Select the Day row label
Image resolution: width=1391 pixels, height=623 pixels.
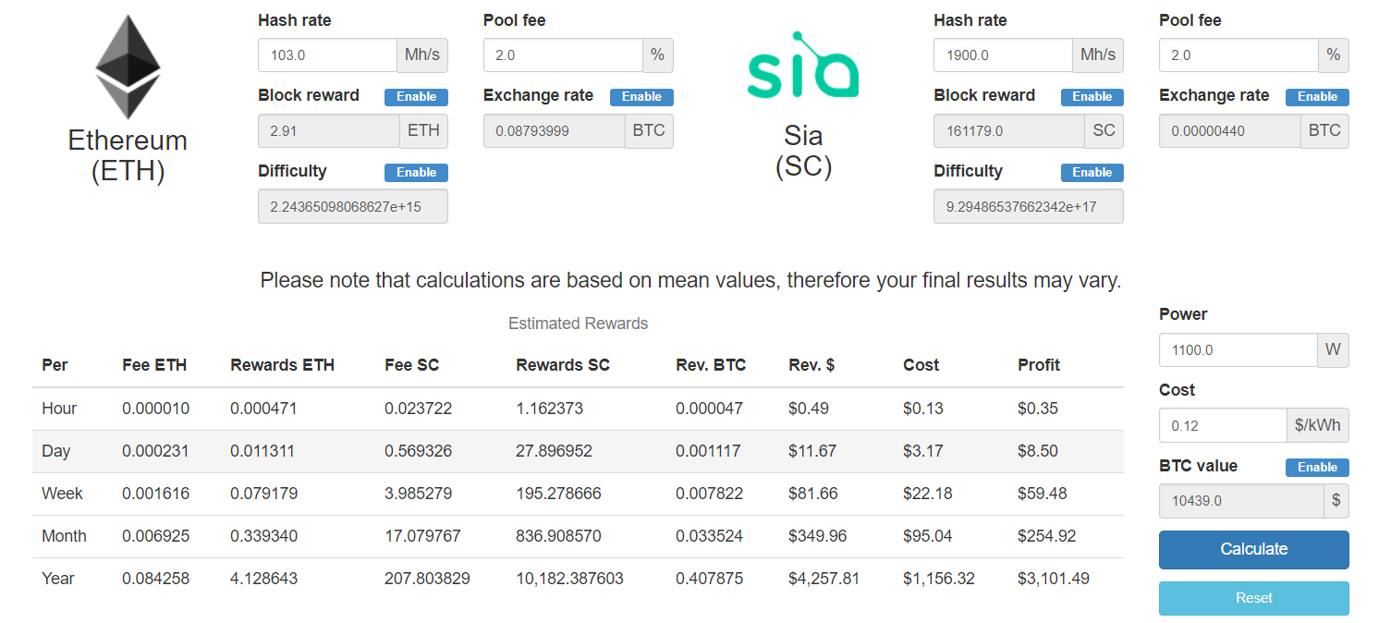point(56,451)
